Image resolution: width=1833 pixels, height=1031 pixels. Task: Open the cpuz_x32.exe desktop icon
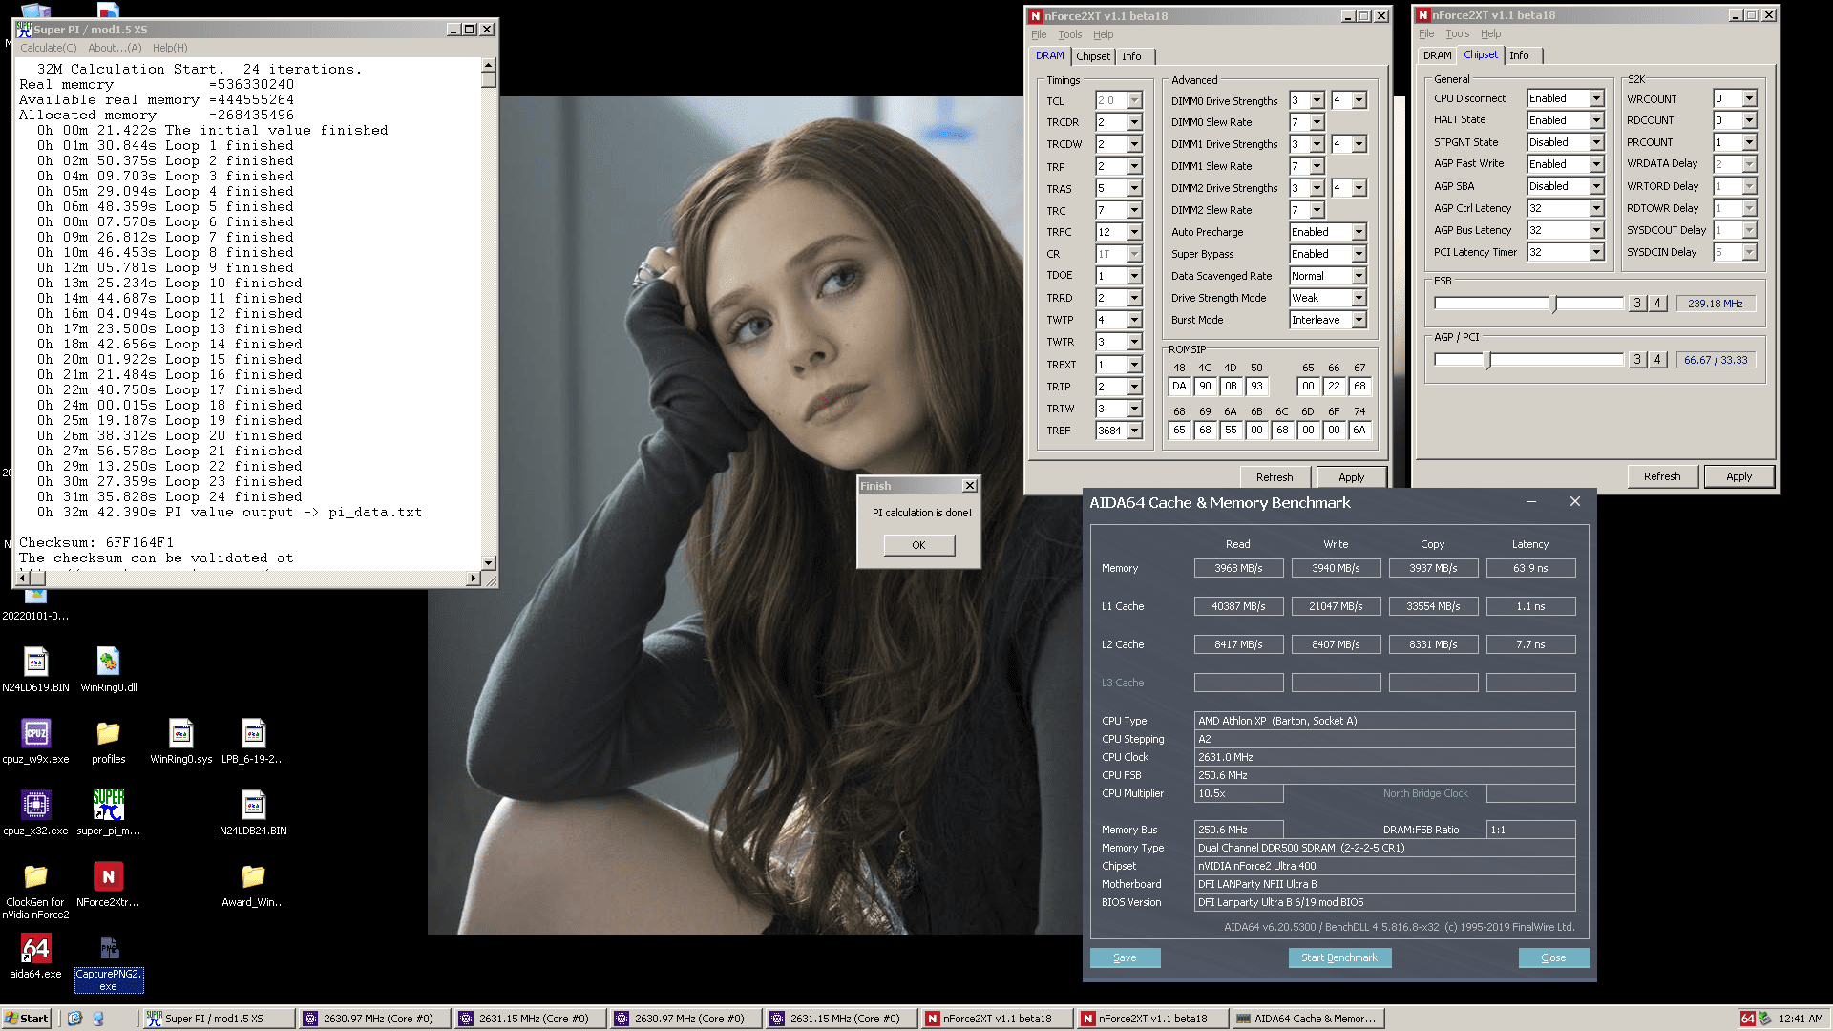(35, 806)
